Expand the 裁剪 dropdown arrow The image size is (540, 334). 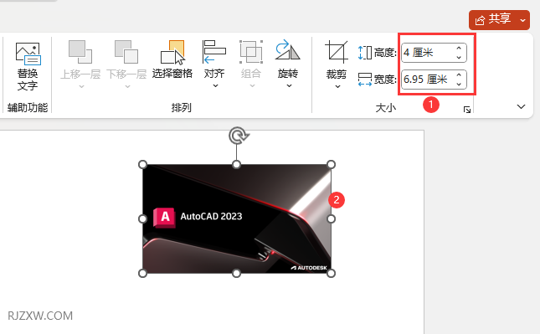click(337, 86)
